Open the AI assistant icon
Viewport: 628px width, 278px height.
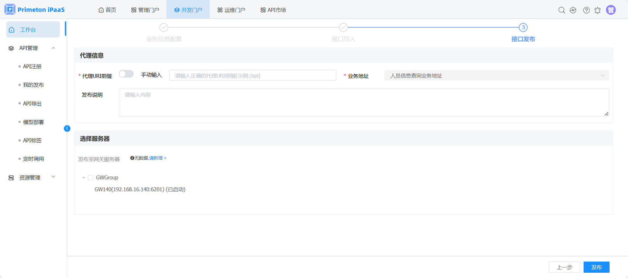pyautogui.click(x=573, y=10)
